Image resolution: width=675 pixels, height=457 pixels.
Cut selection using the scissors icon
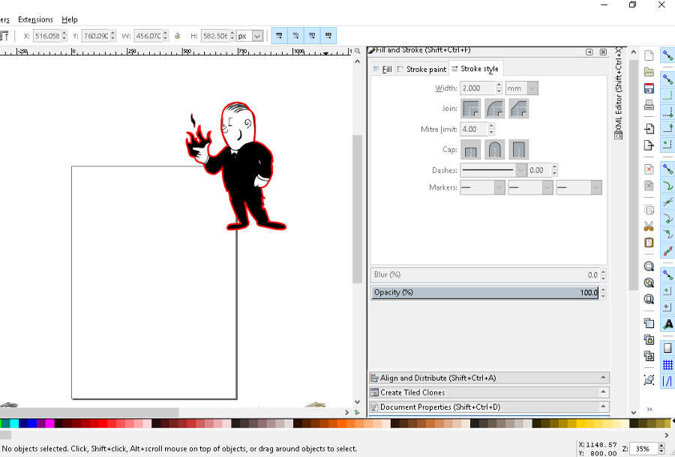click(x=649, y=226)
